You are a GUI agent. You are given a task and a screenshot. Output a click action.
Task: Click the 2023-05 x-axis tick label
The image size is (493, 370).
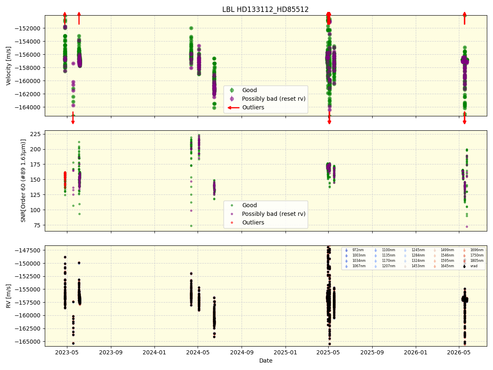pos(67,352)
